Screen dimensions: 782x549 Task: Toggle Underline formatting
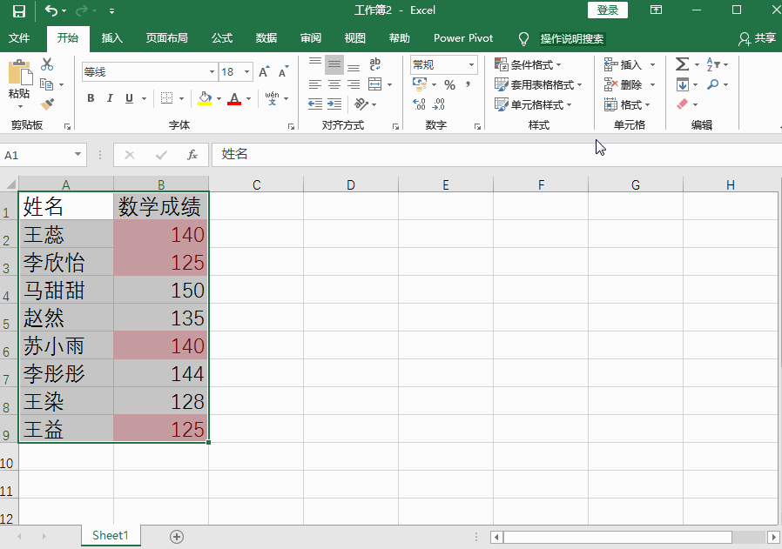coord(129,98)
